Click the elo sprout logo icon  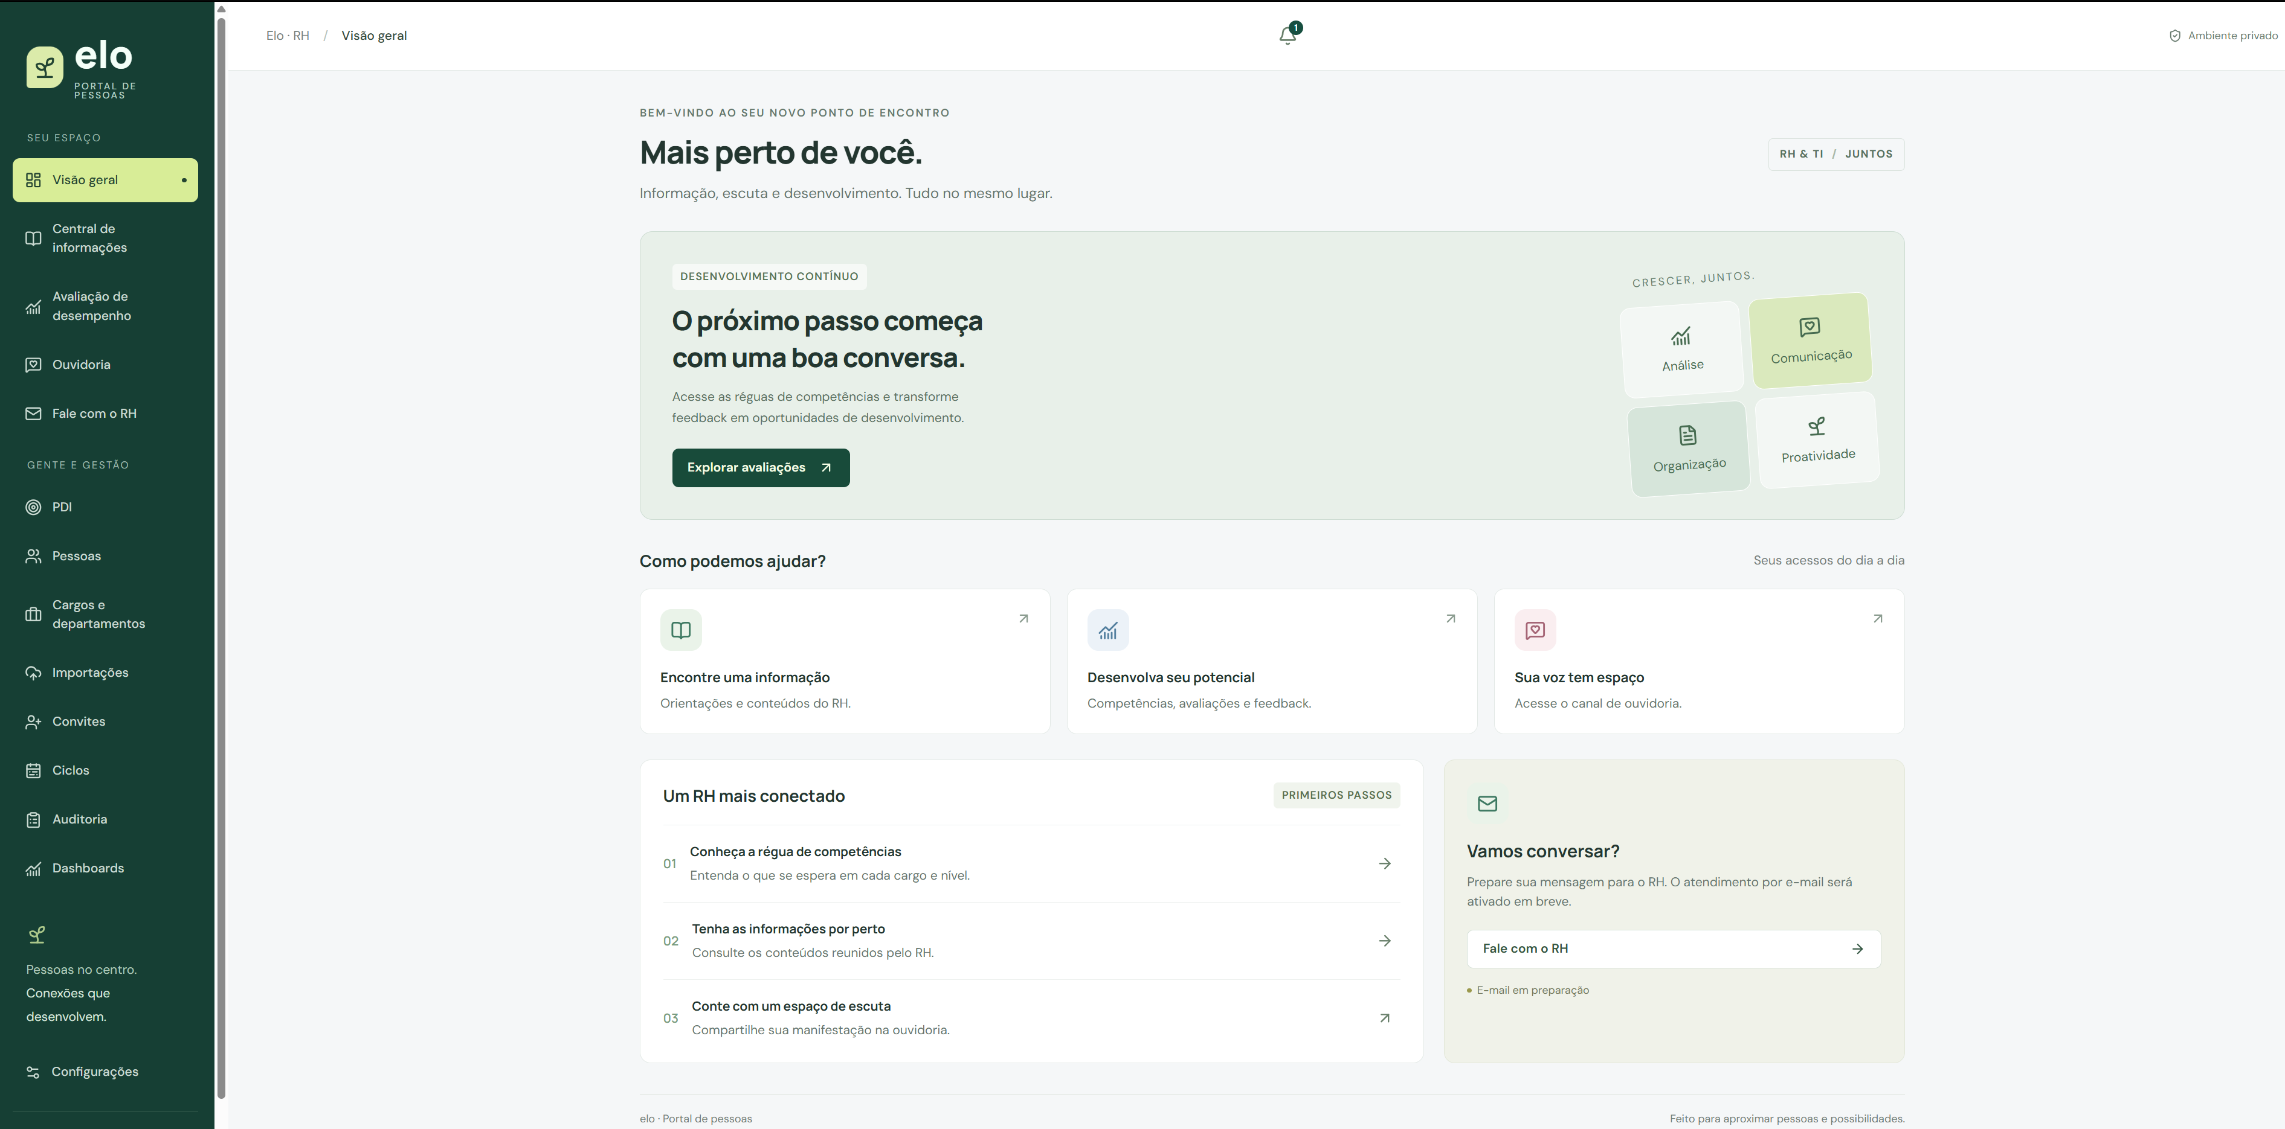pos(44,68)
